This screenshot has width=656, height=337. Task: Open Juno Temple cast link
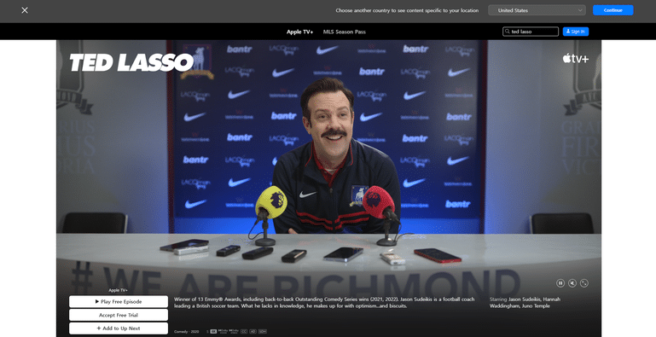click(536, 306)
